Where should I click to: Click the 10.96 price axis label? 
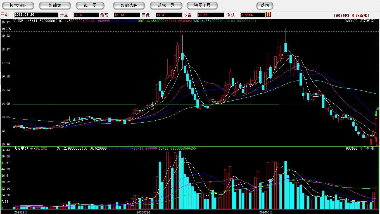click(x=6, y=144)
